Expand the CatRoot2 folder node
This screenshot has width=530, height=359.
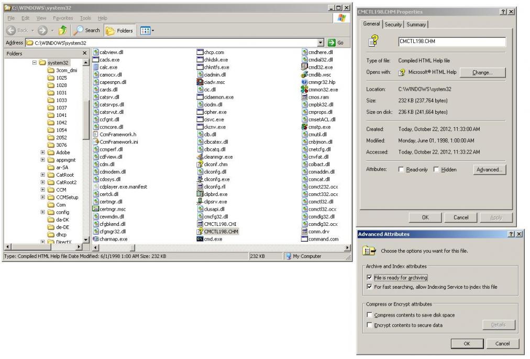(42, 182)
